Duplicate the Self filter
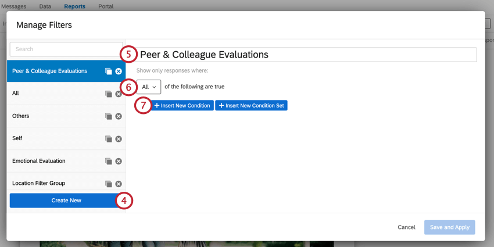The width and height of the screenshot is (494, 247). click(108, 139)
